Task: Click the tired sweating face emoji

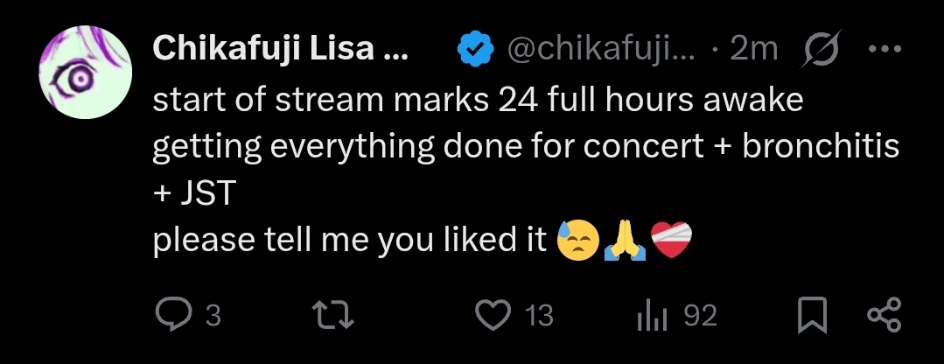Action: point(578,241)
